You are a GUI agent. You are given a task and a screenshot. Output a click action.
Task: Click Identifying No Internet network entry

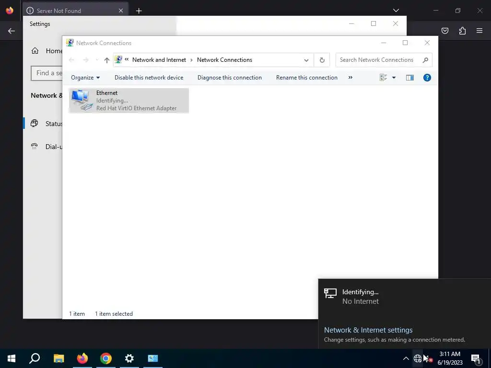[x=405, y=297]
